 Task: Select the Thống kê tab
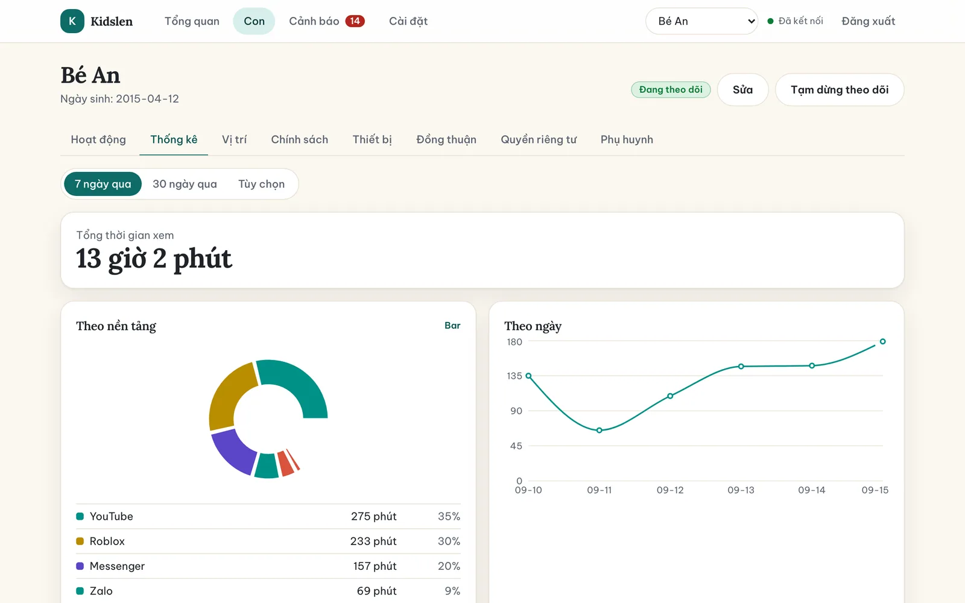174,139
